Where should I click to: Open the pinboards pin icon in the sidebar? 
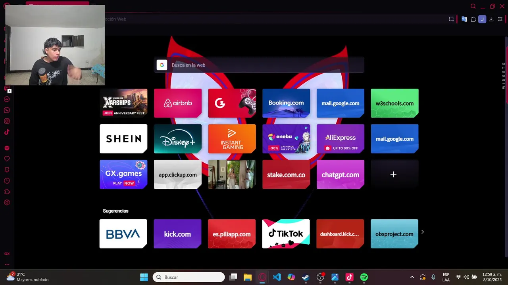pos(7,170)
